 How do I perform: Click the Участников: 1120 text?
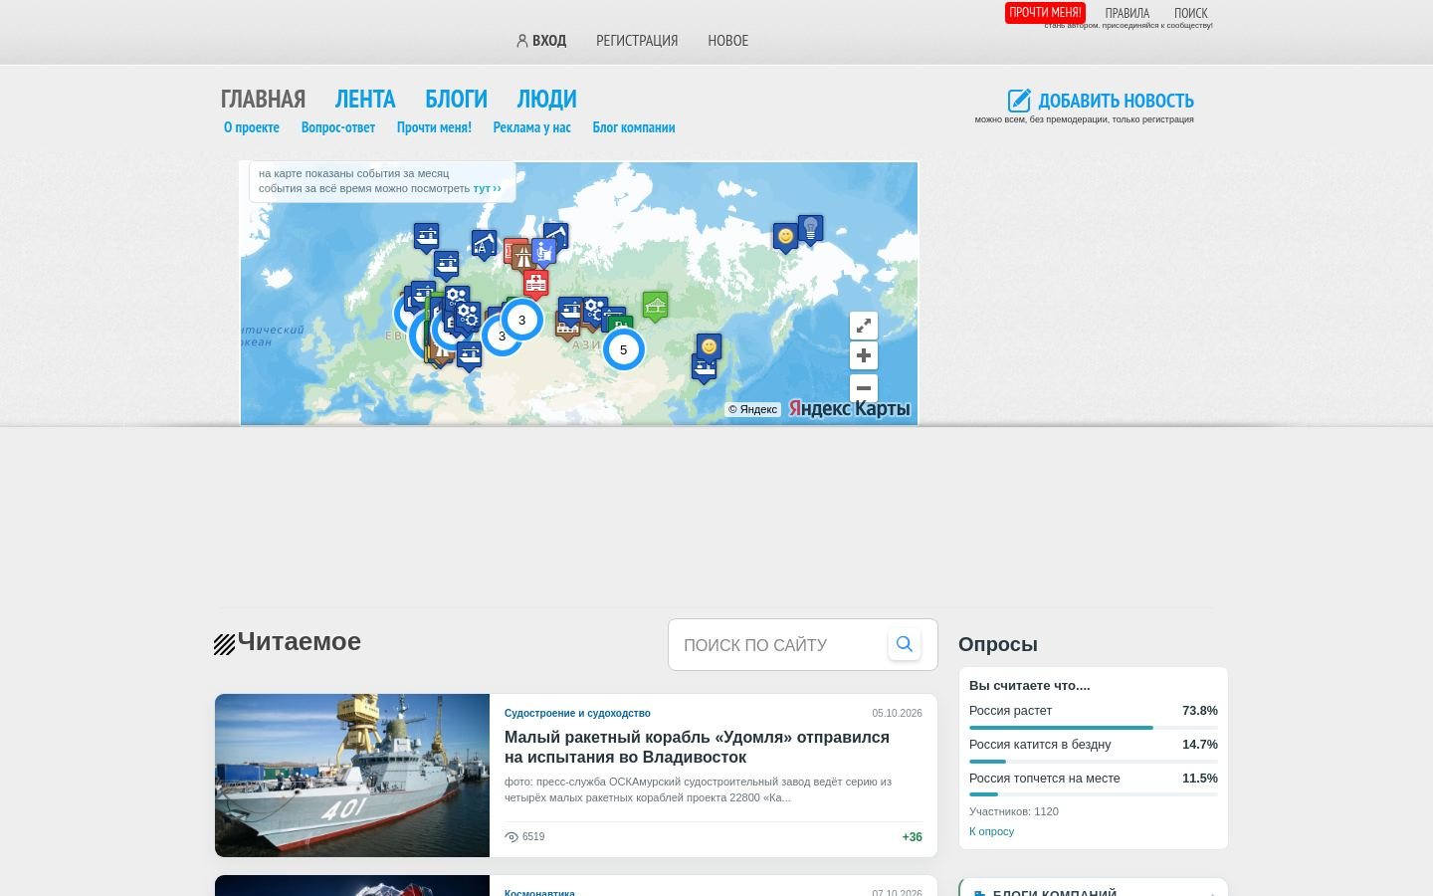tap(1014, 811)
